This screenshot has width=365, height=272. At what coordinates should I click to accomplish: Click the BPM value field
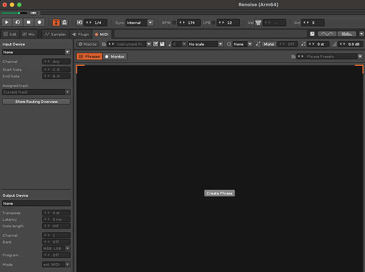tap(190, 23)
